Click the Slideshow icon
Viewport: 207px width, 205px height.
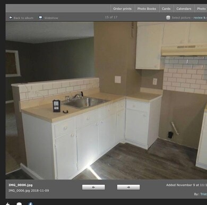40,18
